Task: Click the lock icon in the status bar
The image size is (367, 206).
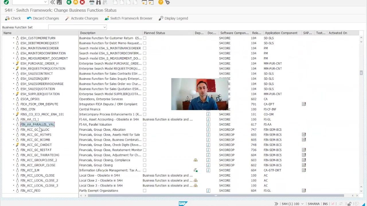Action: [x=349, y=204]
